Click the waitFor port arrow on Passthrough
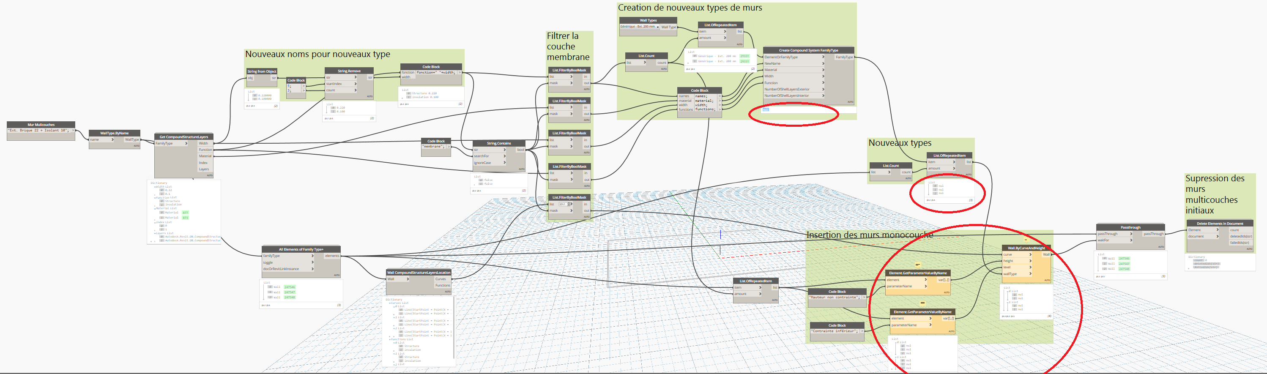The image size is (1267, 374). [1131, 240]
